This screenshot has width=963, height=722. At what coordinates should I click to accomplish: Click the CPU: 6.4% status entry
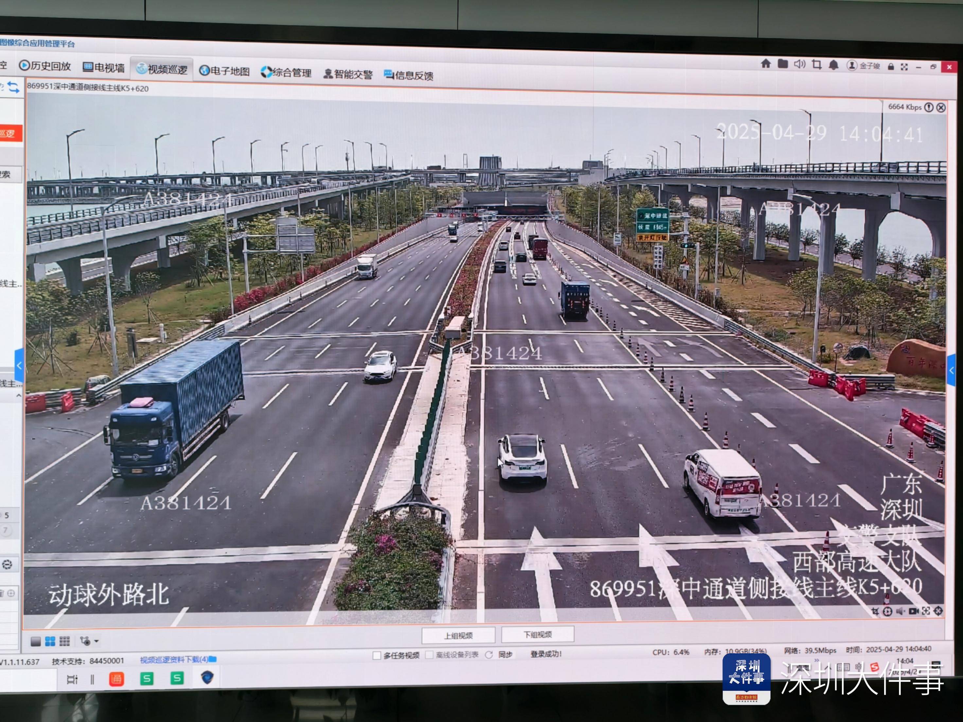pyautogui.click(x=671, y=652)
